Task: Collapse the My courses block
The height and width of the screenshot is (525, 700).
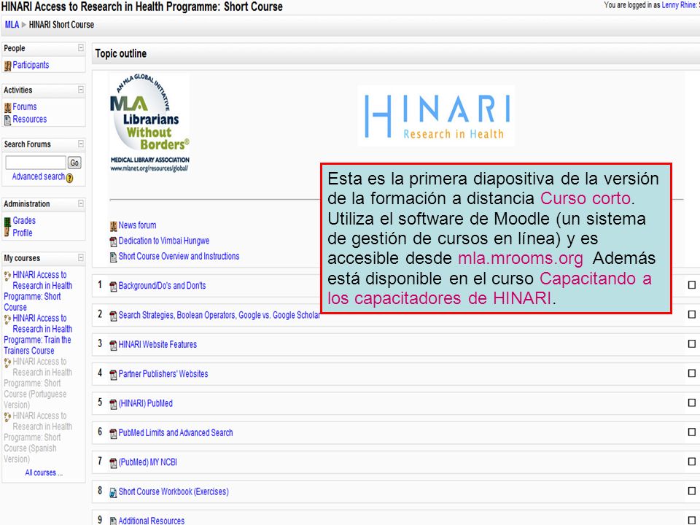Action: pos(81,257)
